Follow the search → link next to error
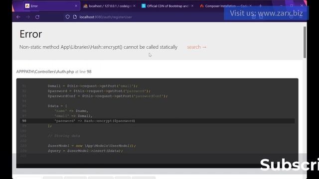The height and width of the screenshot is (179, 319). click(196, 47)
